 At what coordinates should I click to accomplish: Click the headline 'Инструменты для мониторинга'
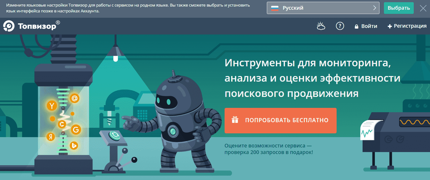point(307,63)
